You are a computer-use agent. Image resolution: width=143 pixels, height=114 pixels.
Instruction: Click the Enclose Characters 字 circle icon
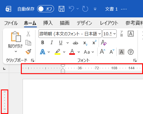pyautogui.click(x=131, y=52)
